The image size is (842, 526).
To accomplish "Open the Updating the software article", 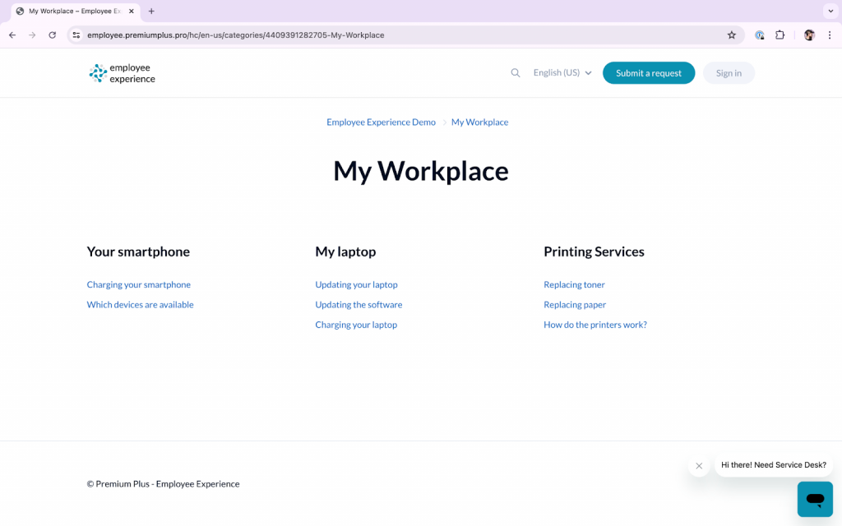I will click(359, 305).
